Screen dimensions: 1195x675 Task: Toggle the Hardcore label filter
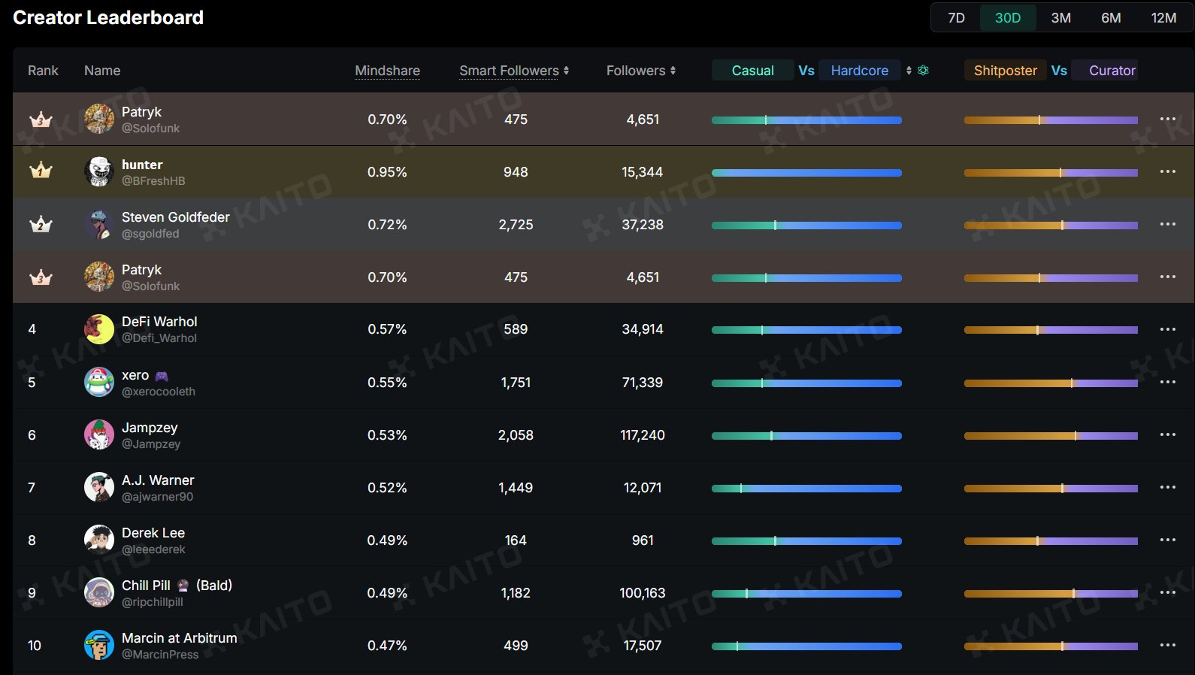click(x=860, y=70)
